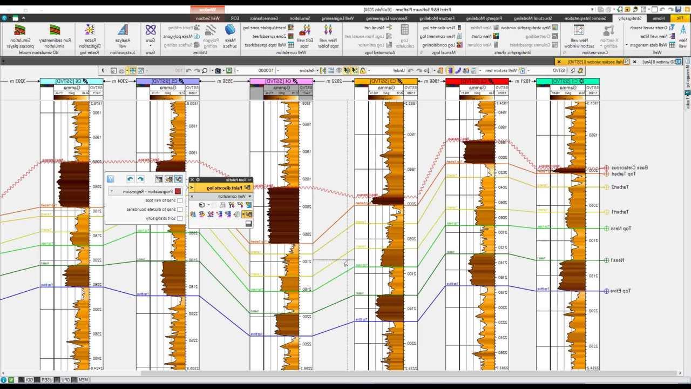Image resolution: width=691 pixels, height=389 pixels.
Task: Click New well tops folder
Action: pos(328,35)
